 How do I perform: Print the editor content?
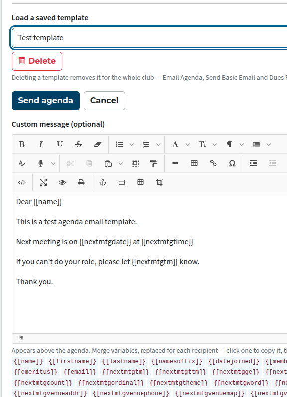pyautogui.click(x=81, y=183)
